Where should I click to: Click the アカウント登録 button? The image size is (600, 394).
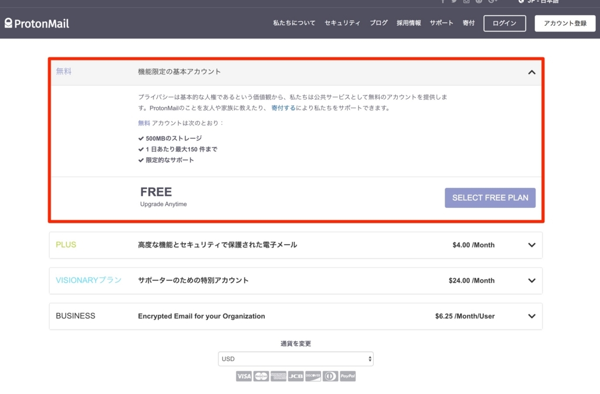pyautogui.click(x=565, y=23)
